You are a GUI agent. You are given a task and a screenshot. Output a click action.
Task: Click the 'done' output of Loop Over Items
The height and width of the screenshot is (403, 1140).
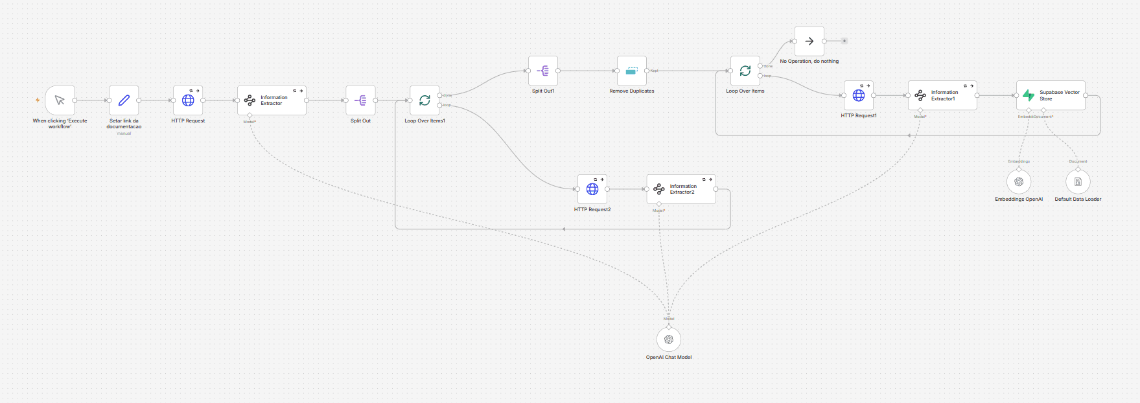coord(760,66)
